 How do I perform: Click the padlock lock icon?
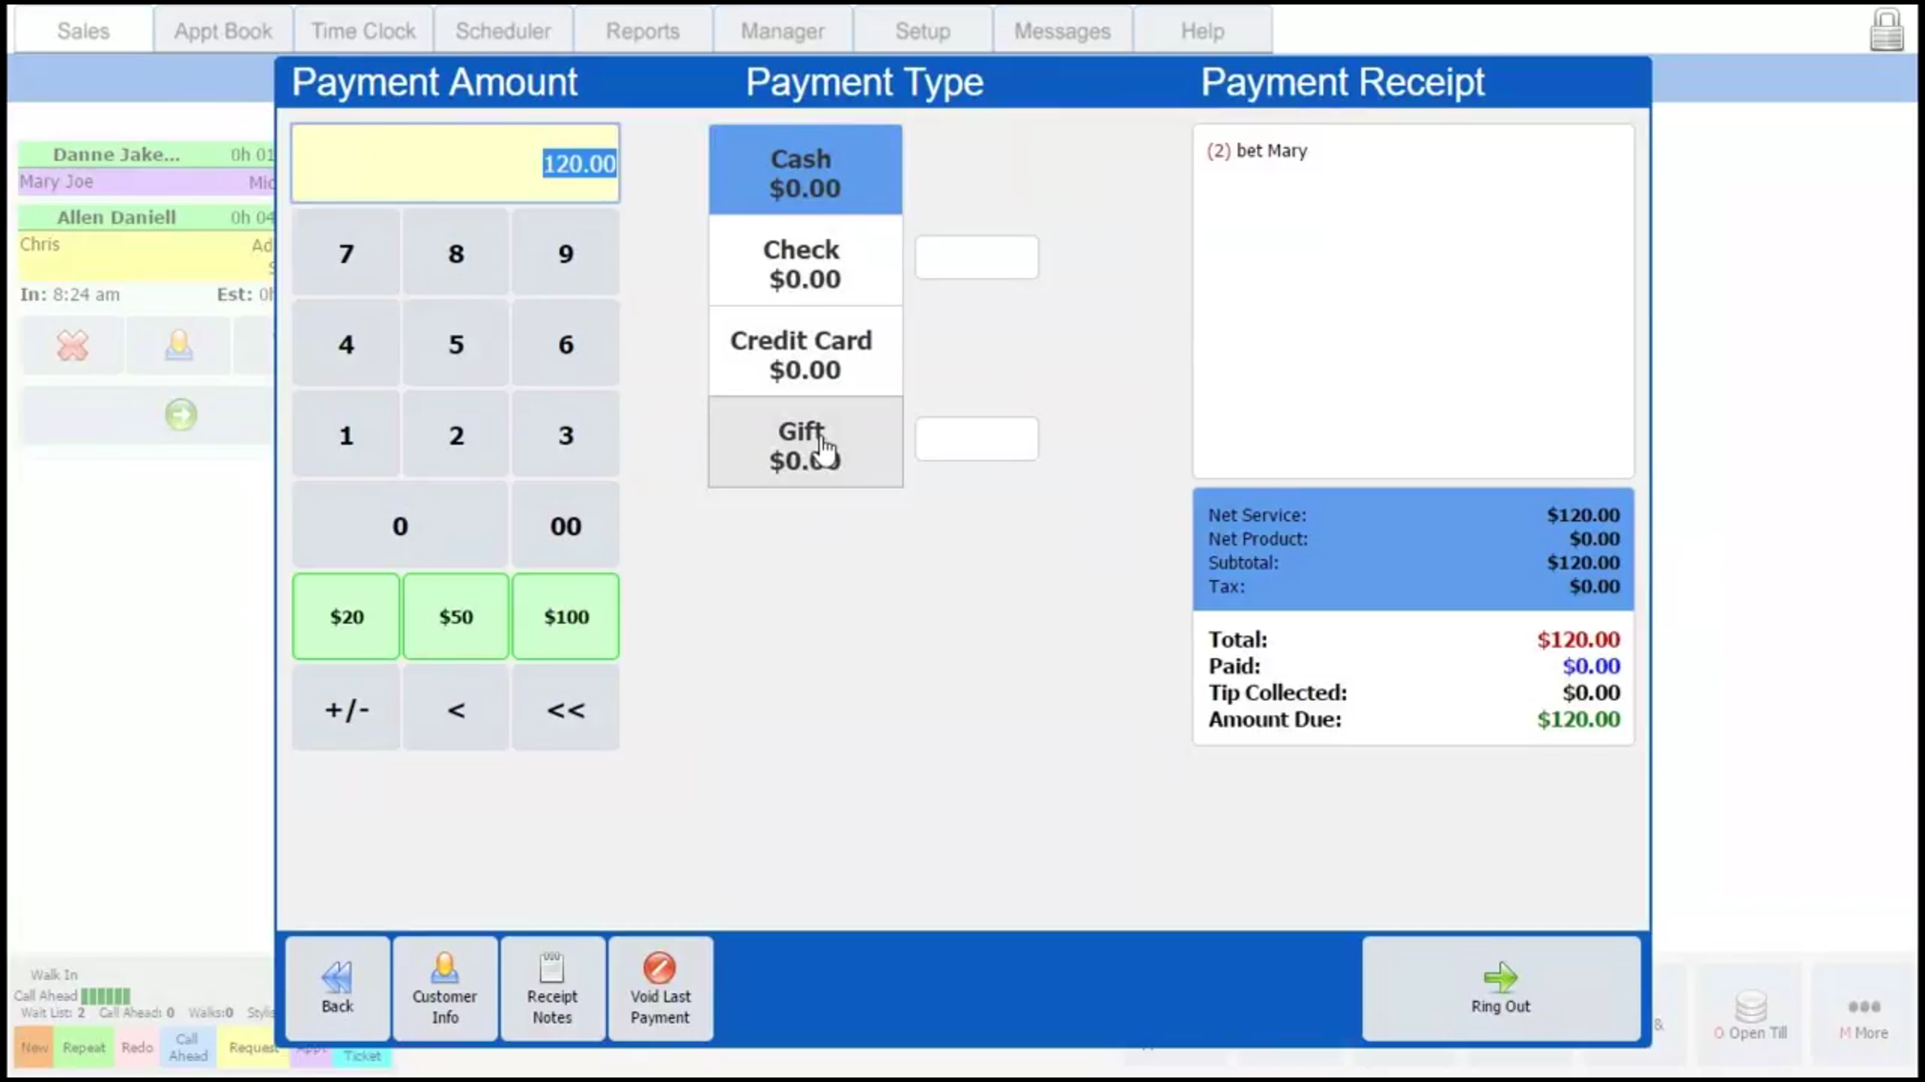click(1886, 30)
